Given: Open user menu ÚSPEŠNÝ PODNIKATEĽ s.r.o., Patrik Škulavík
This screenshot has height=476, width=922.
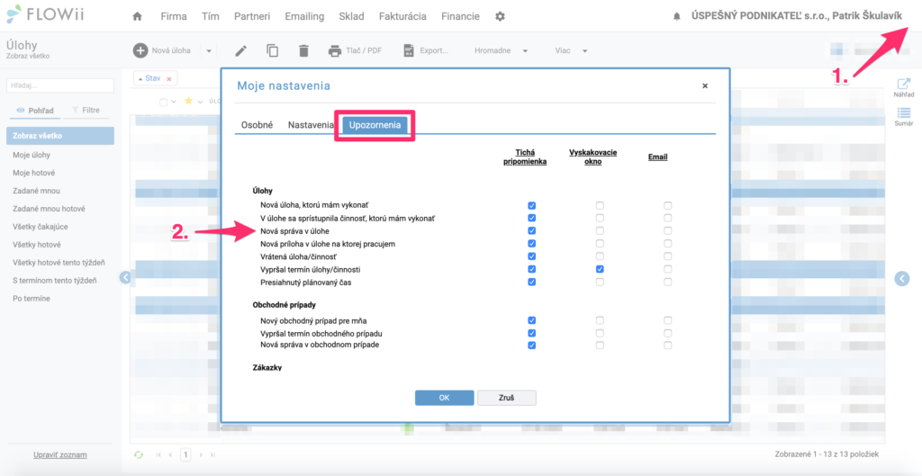Looking at the screenshot, I should 797,16.
